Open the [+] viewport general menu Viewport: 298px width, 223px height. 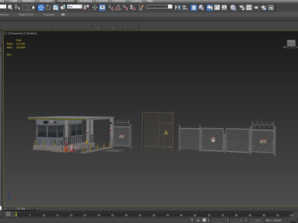coord(6,33)
